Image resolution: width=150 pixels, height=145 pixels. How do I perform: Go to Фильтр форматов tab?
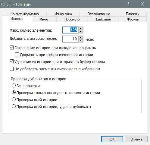pos(25,14)
